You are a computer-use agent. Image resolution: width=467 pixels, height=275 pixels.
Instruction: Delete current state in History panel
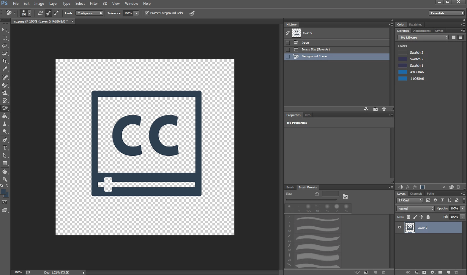tap(384, 109)
